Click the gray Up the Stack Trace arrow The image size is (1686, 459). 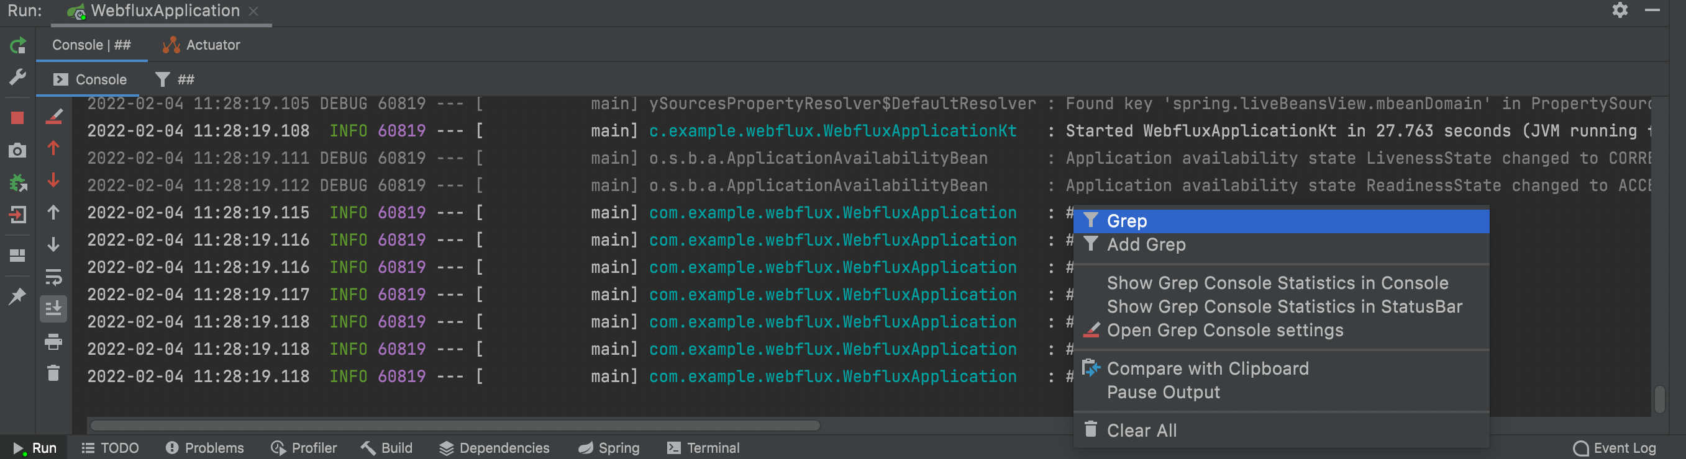53,213
